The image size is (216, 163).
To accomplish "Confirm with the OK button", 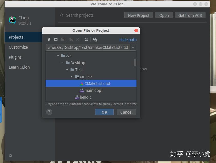I will point(104,112).
